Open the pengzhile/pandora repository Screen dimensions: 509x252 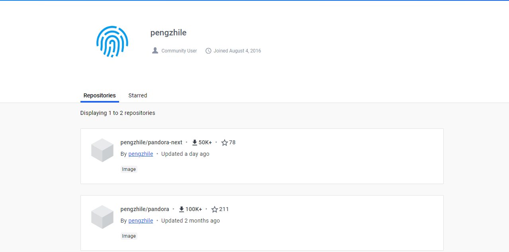[x=145, y=209]
